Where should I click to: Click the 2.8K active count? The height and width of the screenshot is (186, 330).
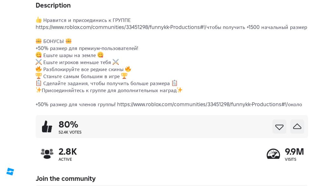point(68,152)
